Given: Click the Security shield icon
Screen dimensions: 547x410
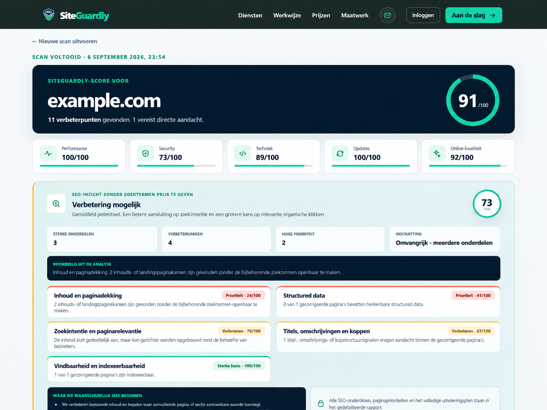Looking at the screenshot, I should 145,154.
